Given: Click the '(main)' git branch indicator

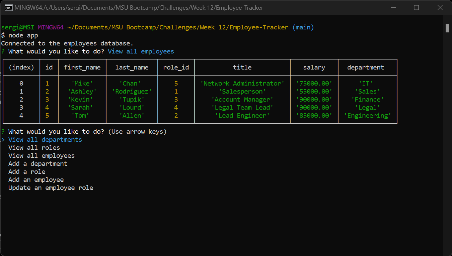Looking at the screenshot, I should click(x=303, y=27).
